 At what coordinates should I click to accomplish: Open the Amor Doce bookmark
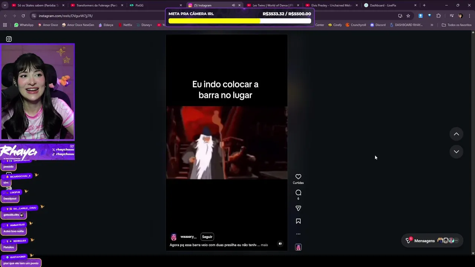click(48, 25)
